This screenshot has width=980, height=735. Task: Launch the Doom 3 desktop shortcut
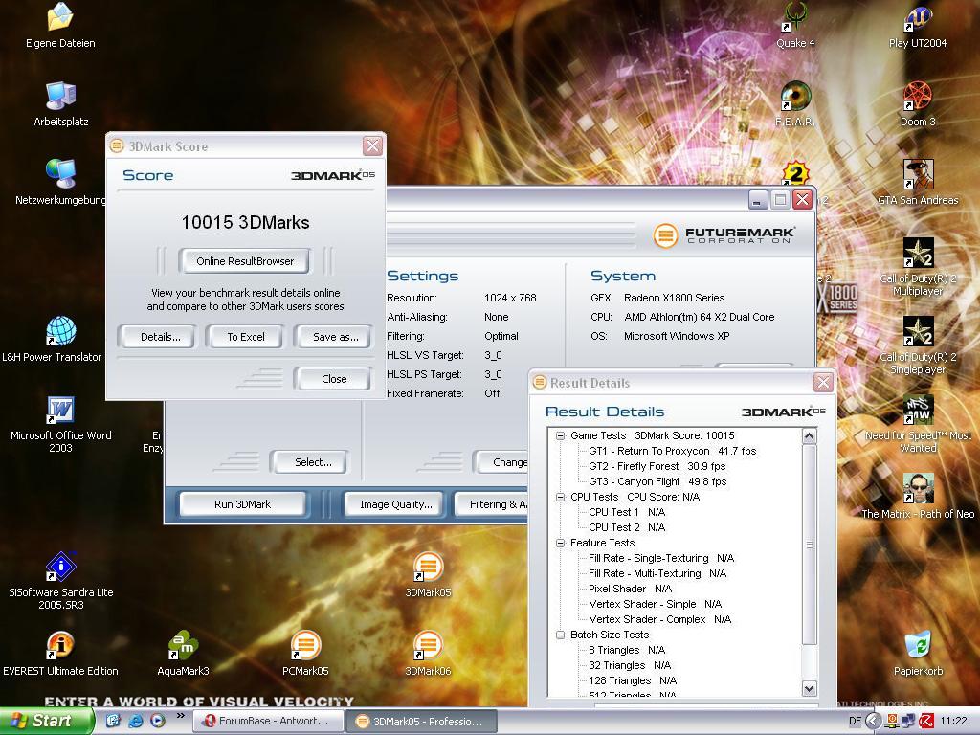click(918, 103)
